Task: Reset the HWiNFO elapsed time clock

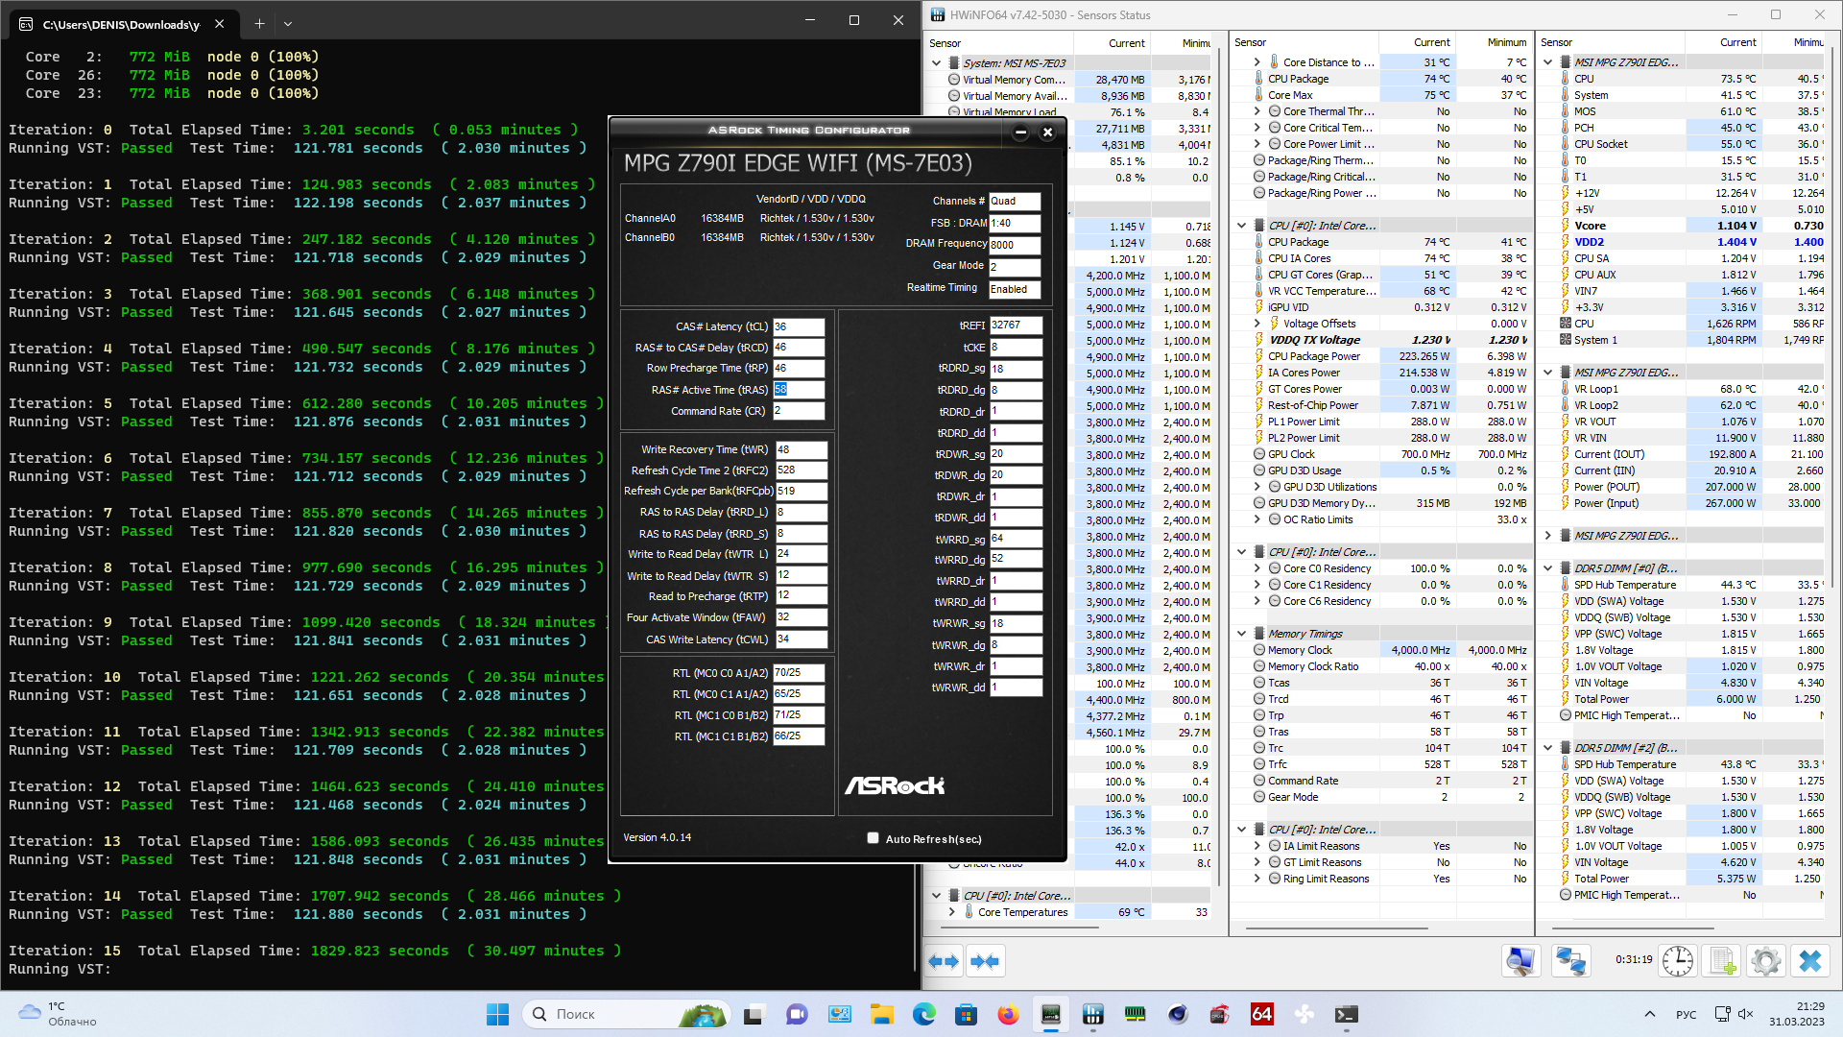Action: pyautogui.click(x=1678, y=961)
